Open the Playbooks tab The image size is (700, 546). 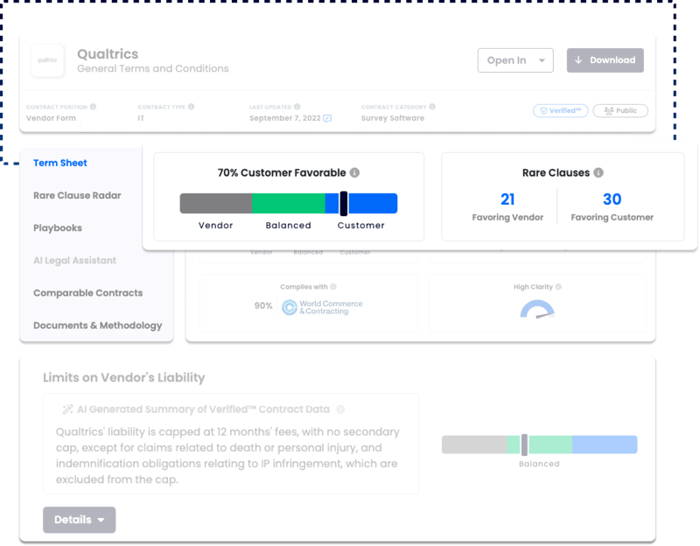tap(58, 228)
